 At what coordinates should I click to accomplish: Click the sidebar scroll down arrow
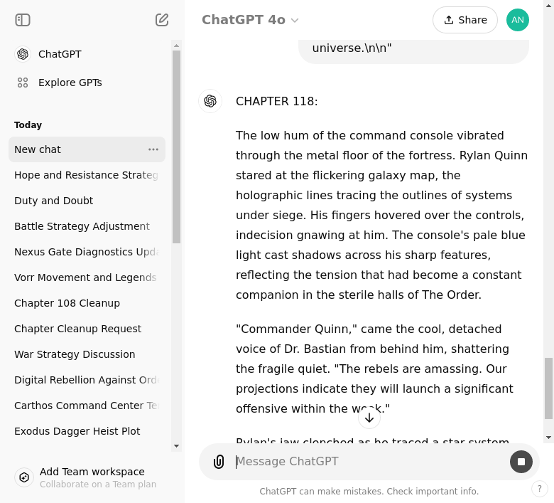pos(177,446)
